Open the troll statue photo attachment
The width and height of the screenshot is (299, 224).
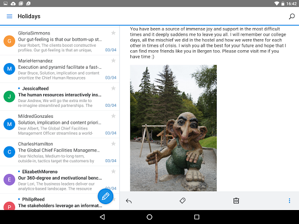click(x=173, y=128)
